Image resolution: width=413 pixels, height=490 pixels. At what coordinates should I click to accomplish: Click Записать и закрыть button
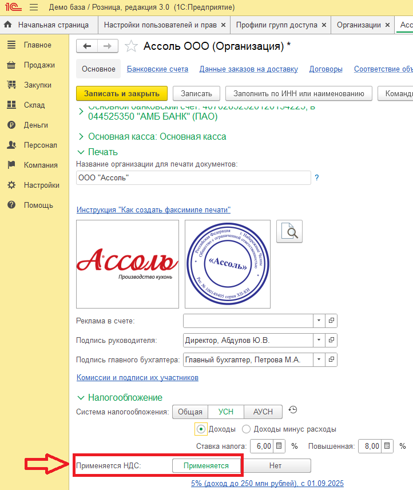point(121,93)
